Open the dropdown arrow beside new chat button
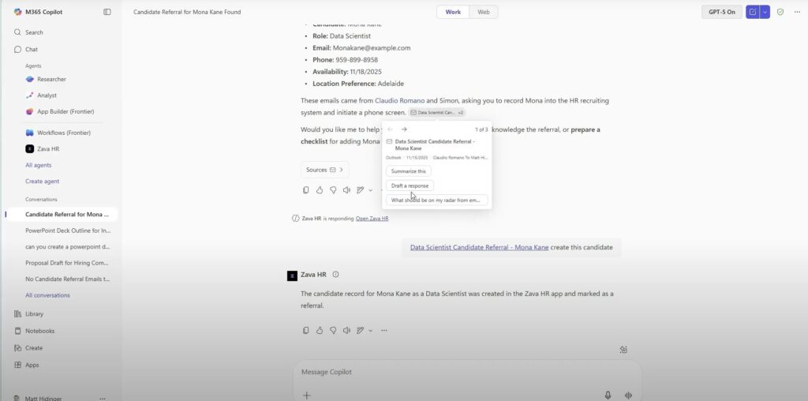 [x=765, y=12]
